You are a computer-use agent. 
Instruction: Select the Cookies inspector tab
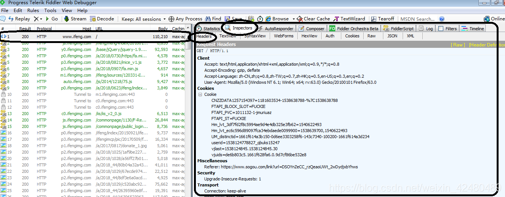coord(352,36)
